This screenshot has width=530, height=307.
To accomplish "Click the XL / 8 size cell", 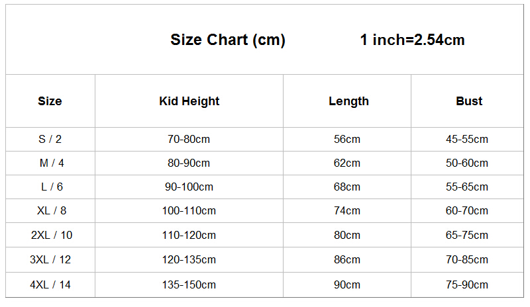I will coord(52,211).
